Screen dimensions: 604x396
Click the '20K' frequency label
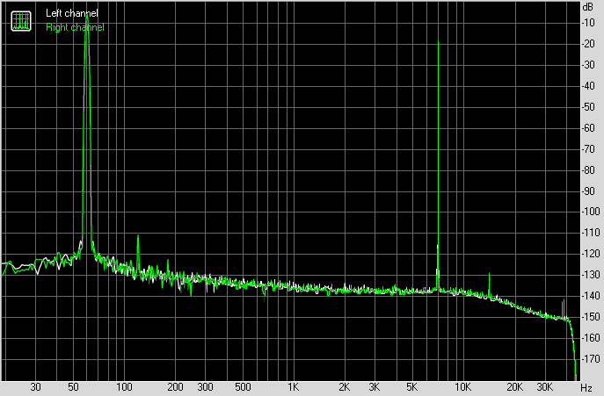(x=514, y=386)
